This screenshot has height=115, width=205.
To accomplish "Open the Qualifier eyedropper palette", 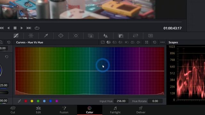I will (x=46, y=35).
